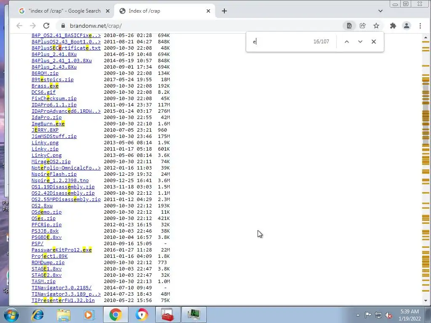Click the find text input field
The width and height of the screenshot is (431, 323).
280,42
